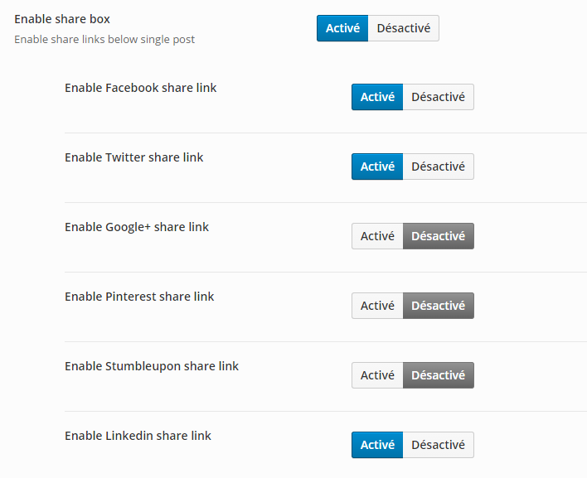Set Enable share box to Activé
The height and width of the screenshot is (478, 587).
click(x=342, y=28)
